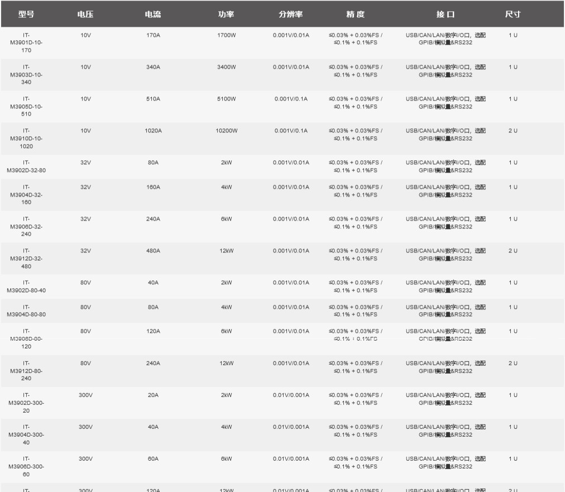Click the 功率 column header
The image size is (565, 492).
tap(226, 15)
